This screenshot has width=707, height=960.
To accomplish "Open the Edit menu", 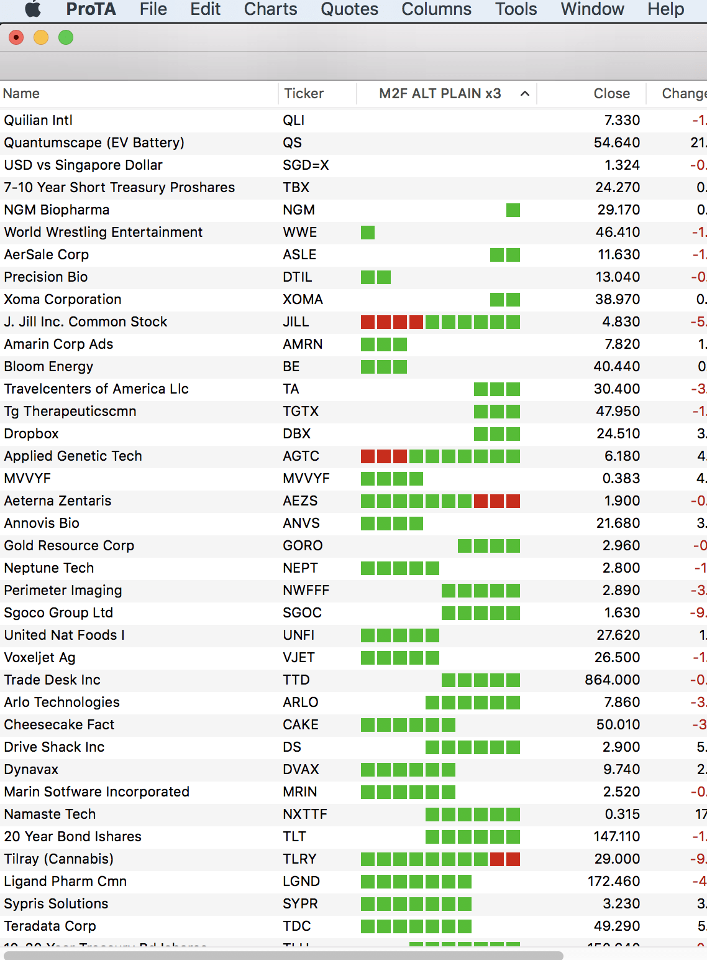I will [x=205, y=9].
